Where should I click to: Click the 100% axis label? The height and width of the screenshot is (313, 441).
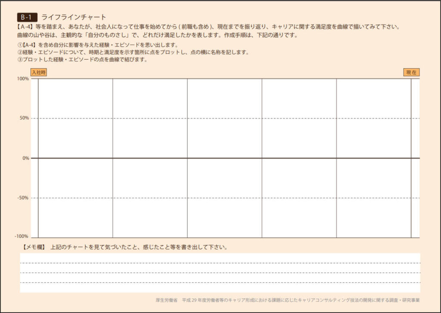coord(23,79)
